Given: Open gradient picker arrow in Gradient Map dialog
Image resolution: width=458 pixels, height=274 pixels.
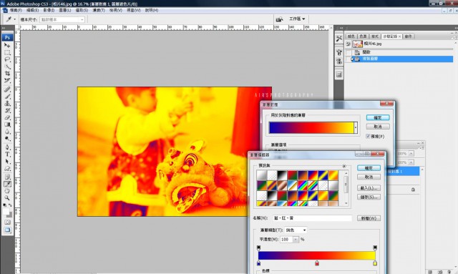Looking at the screenshot, I should click(356, 127).
